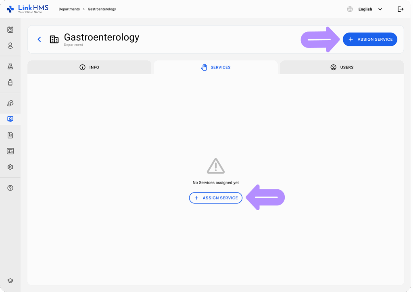Open the staff groups icon
Image resolution: width=413 pixels, height=292 pixels.
[x=10, y=103]
